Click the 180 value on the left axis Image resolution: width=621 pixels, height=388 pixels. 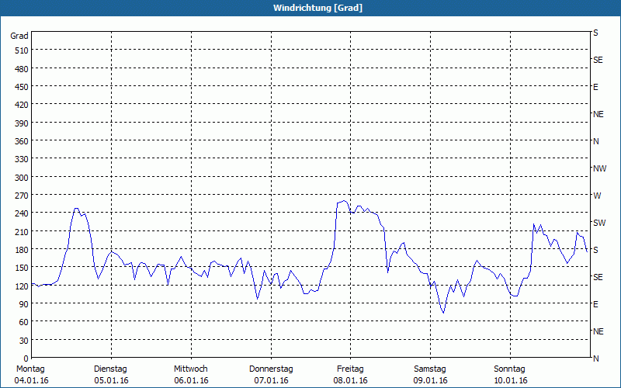(22, 250)
